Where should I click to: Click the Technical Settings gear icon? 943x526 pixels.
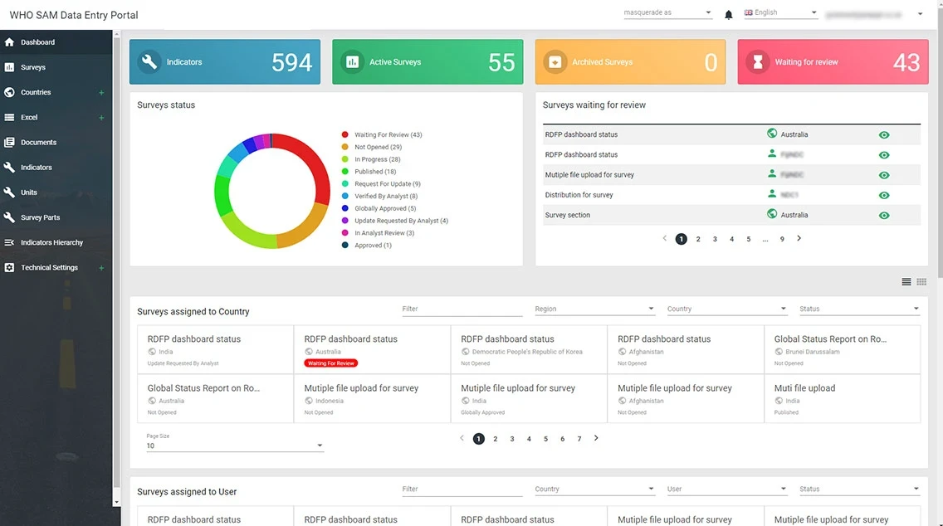[x=9, y=267]
